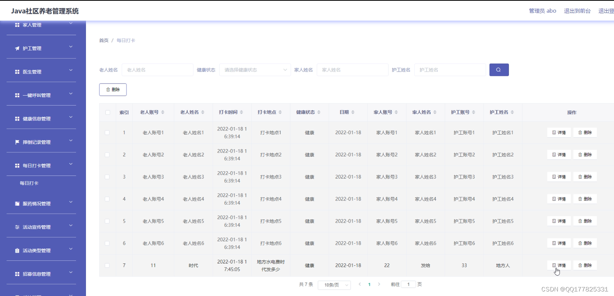This screenshot has width=614, height=296.
Task: Collapse 每日打卡管理 menu chevron
Action: (71, 164)
